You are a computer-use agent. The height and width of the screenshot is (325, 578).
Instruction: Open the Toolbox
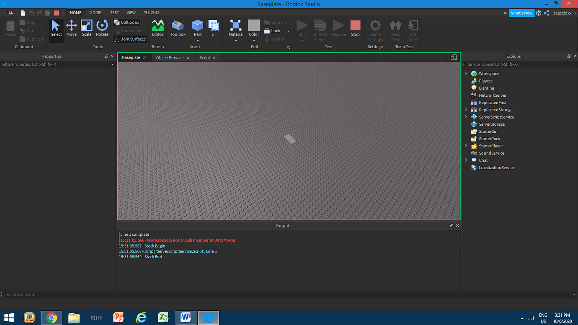178,28
